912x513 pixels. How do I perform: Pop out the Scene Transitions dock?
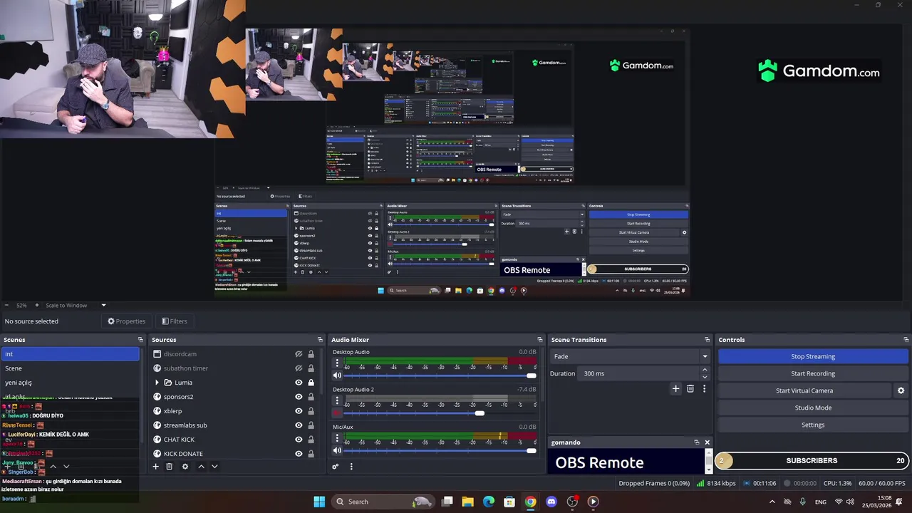[707, 340]
